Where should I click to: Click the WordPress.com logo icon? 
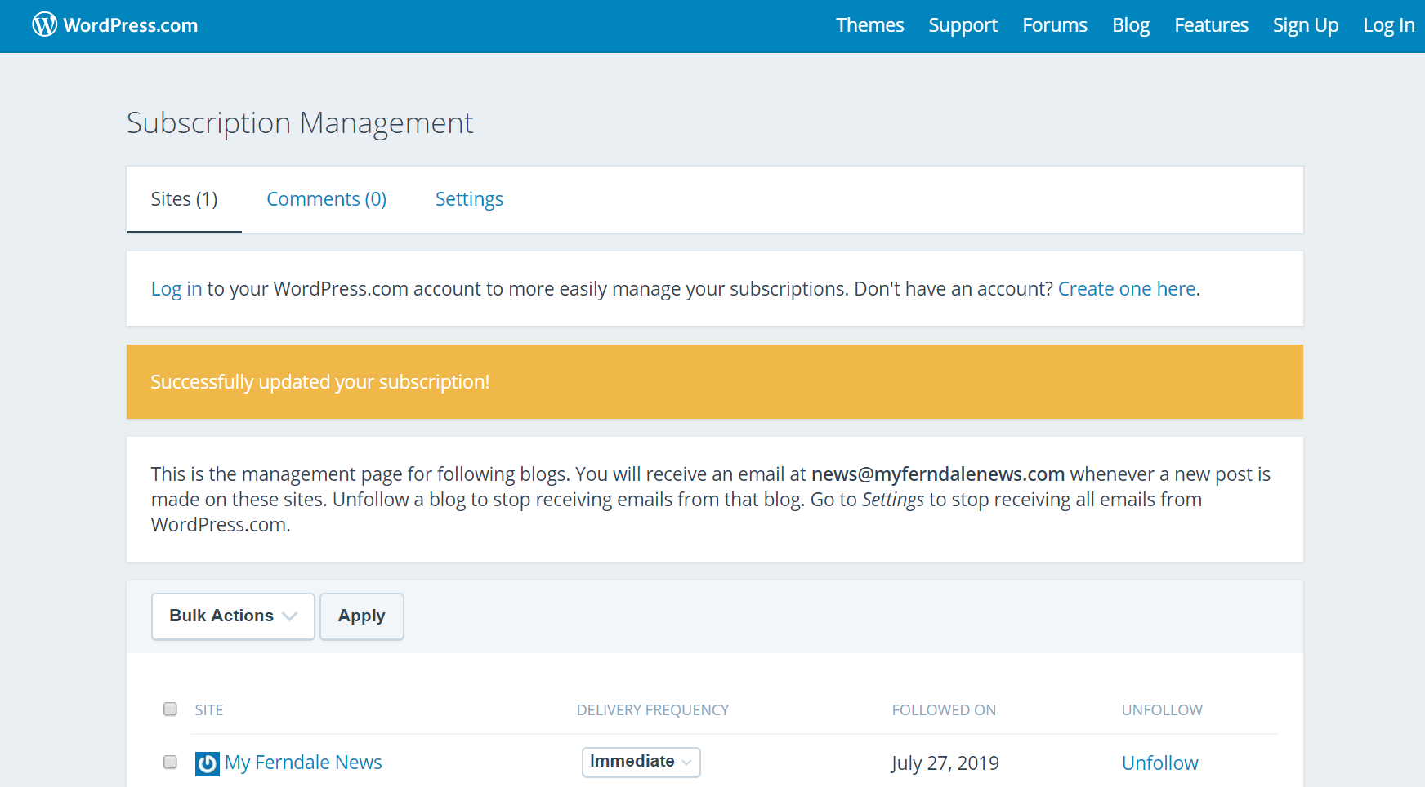tap(45, 25)
